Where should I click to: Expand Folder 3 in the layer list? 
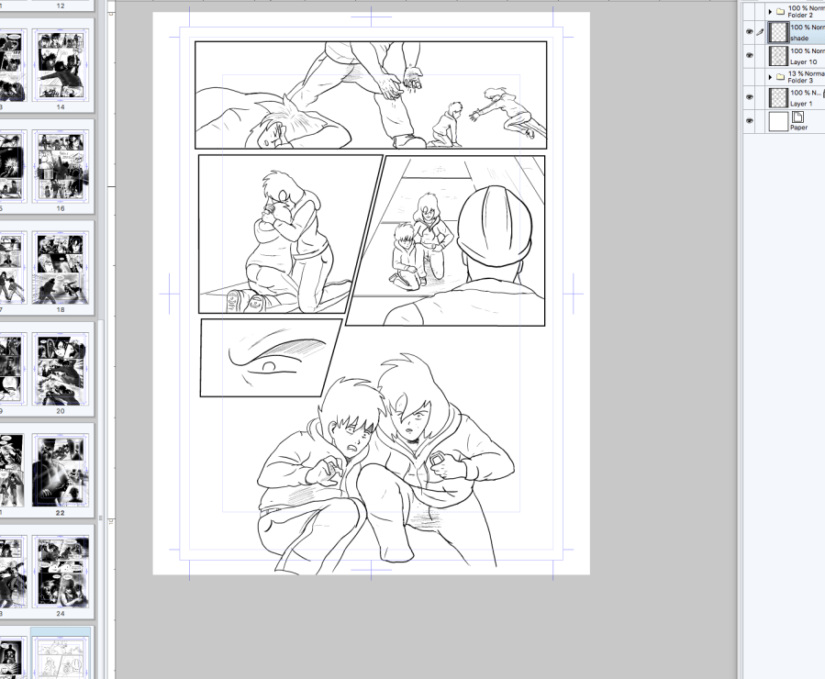(770, 77)
